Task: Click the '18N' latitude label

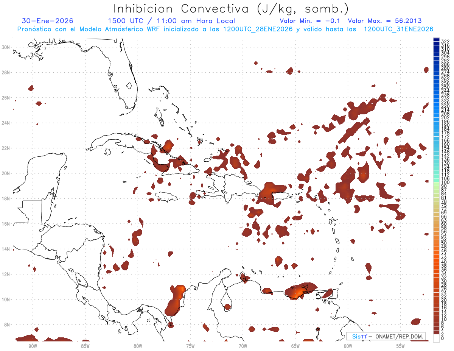Action: (5, 198)
